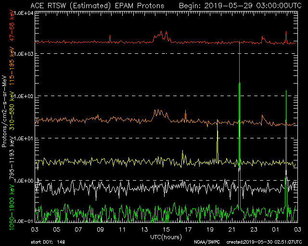Click the created 2019-05-30 timestamp text

pyautogui.click(x=262, y=243)
